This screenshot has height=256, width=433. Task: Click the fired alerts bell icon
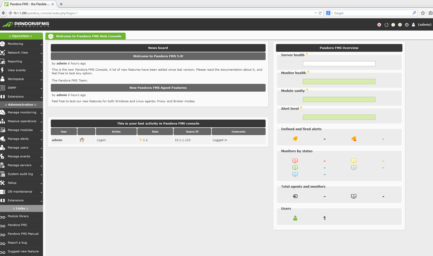[x=354, y=139]
